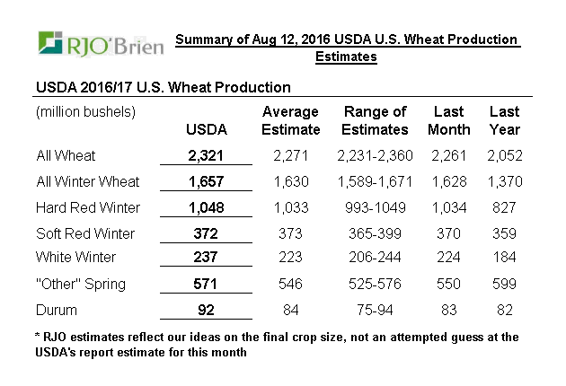Click the Soft Red Winter row label
Viewport: 566px width, 386px height.
coord(84,233)
